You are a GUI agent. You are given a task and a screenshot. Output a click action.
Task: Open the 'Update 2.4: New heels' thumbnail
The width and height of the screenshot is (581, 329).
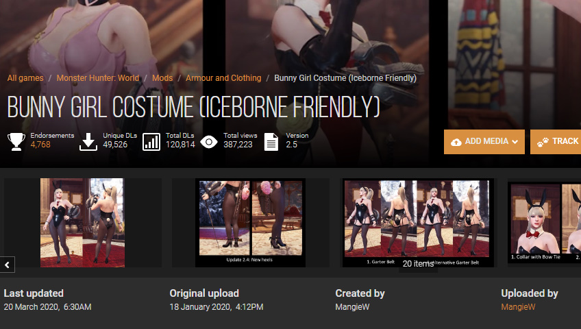pos(251,223)
